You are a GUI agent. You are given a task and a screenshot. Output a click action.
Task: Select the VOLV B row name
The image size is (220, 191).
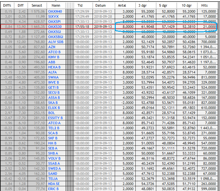point(54,158)
